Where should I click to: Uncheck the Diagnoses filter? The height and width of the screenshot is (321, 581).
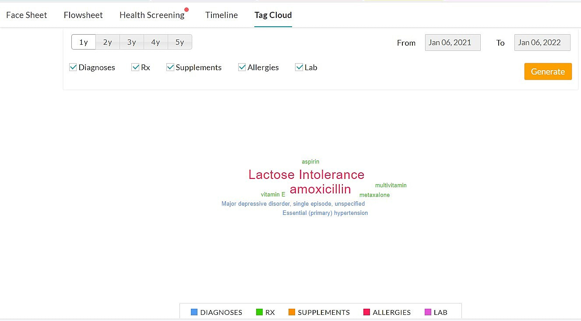click(73, 67)
